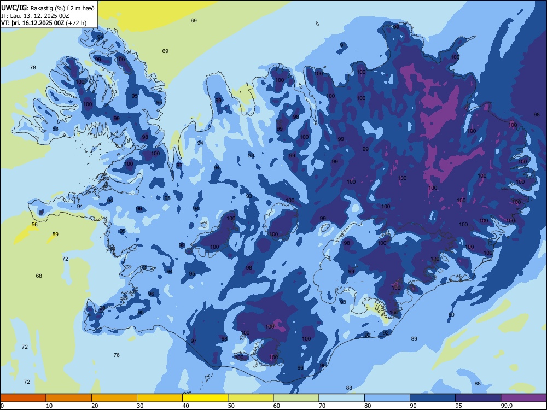The width and height of the screenshot is (547, 410).
Task: Select the legend tick label '99.9'
Action: pyautogui.click(x=507, y=406)
